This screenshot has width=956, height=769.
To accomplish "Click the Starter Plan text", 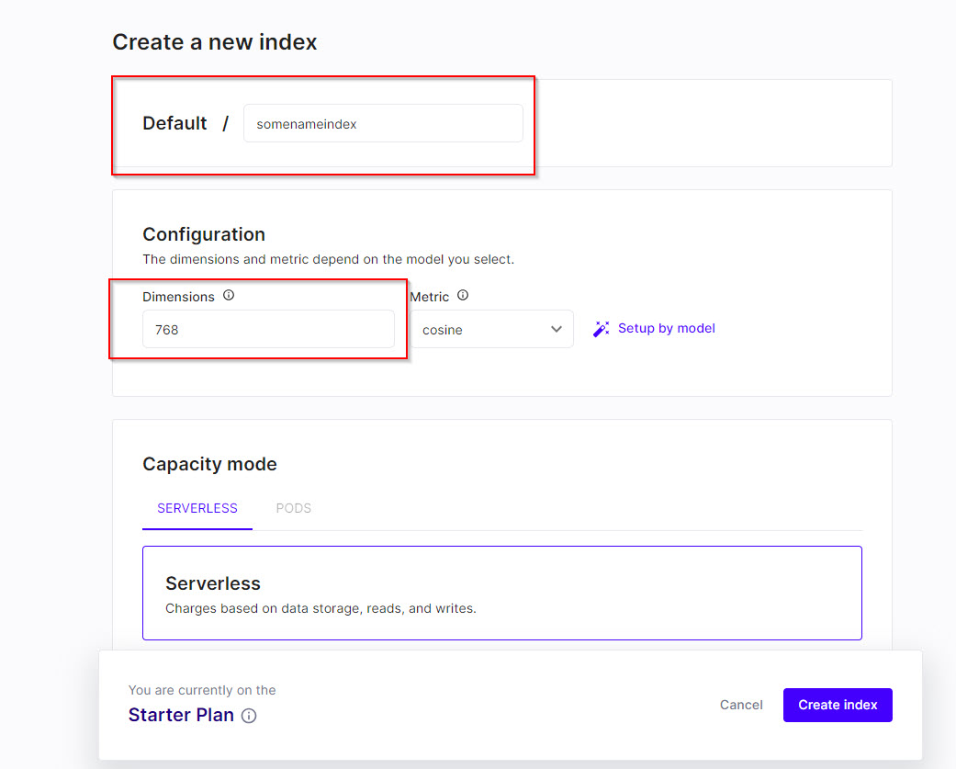I will [x=181, y=715].
